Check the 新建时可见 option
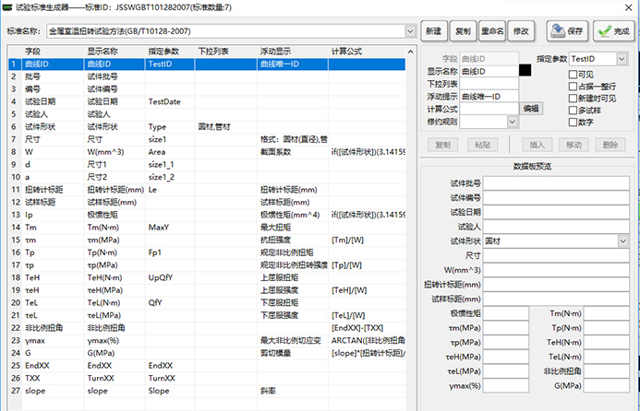Image resolution: width=640 pixels, height=411 pixels. tap(573, 98)
